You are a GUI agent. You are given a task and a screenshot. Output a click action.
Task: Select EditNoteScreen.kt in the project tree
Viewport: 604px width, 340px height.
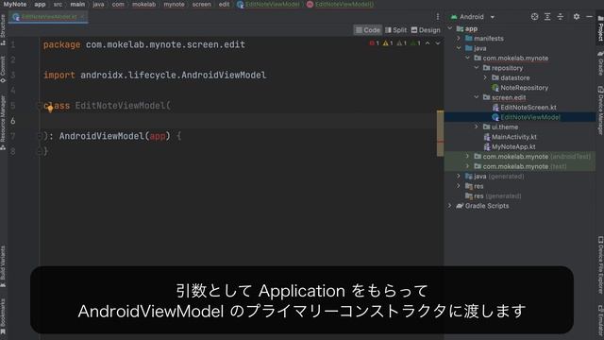click(x=525, y=107)
